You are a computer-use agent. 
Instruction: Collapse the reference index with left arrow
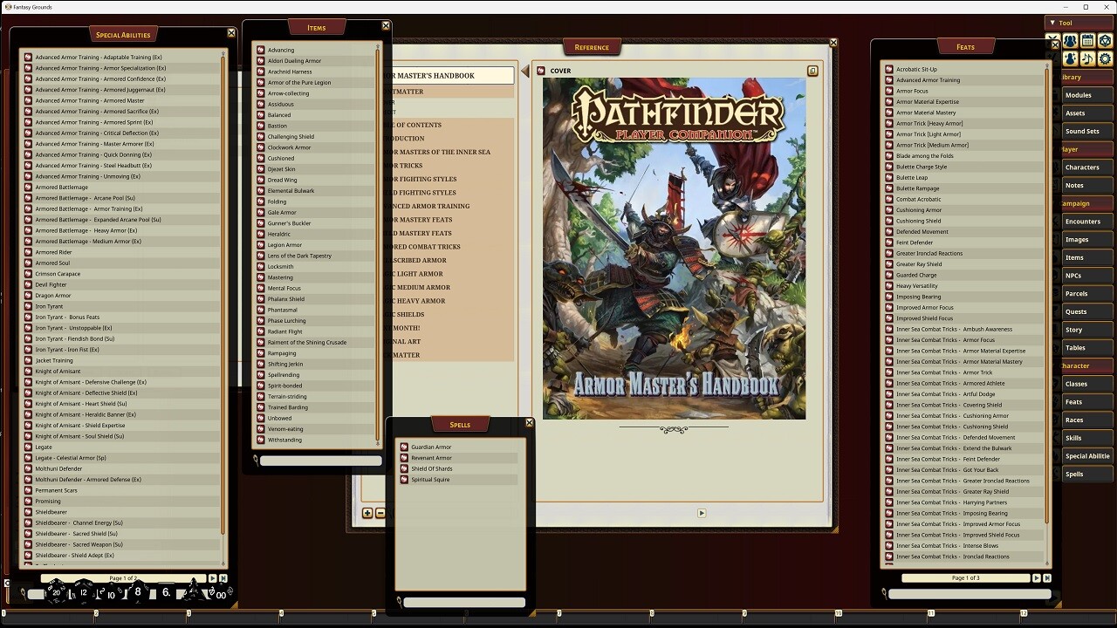pos(525,71)
